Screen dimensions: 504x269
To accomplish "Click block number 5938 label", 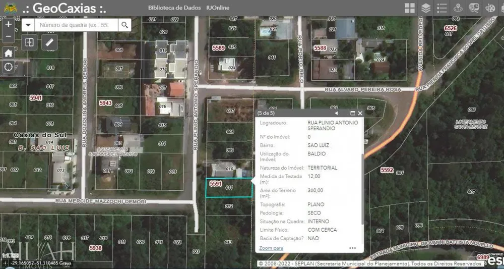I will pos(95,248).
